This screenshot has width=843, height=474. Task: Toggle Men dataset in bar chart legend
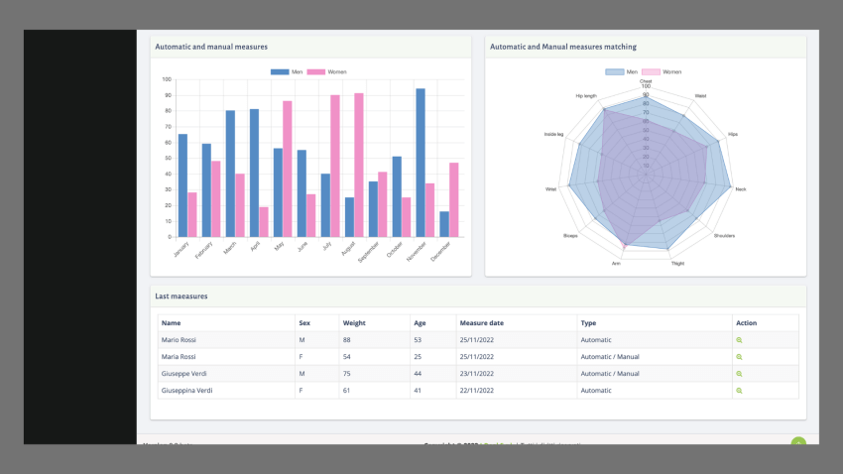[287, 72]
